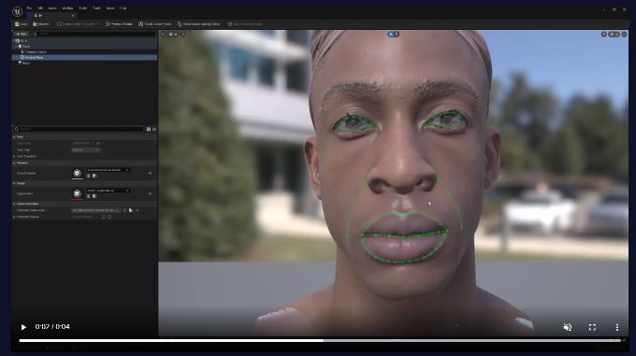Play the video

pyautogui.click(x=23, y=327)
